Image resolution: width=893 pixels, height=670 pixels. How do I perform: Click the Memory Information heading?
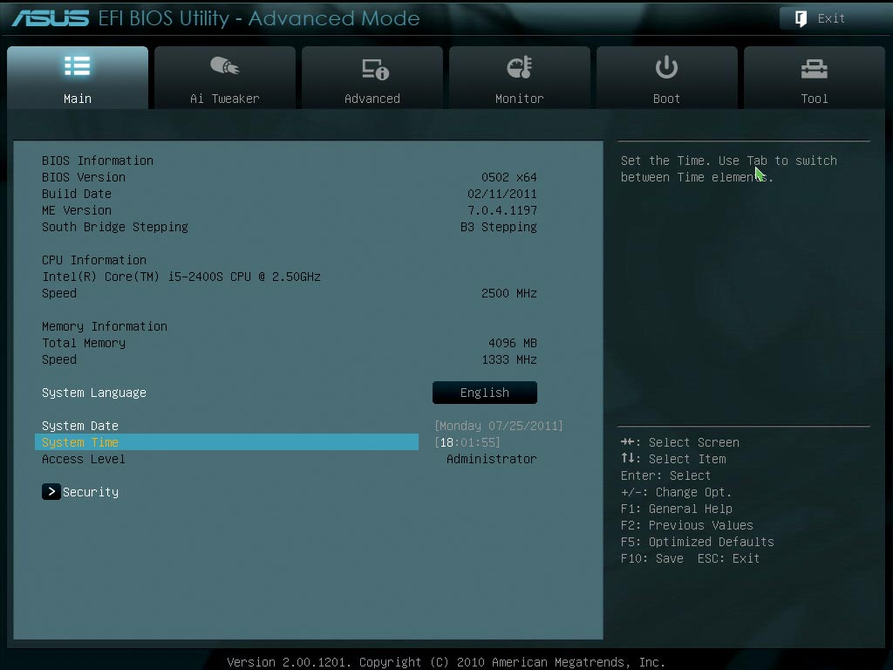click(105, 326)
